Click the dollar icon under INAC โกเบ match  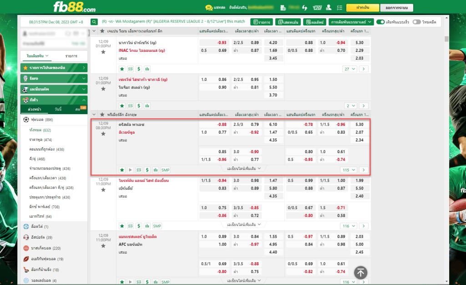click(139, 69)
